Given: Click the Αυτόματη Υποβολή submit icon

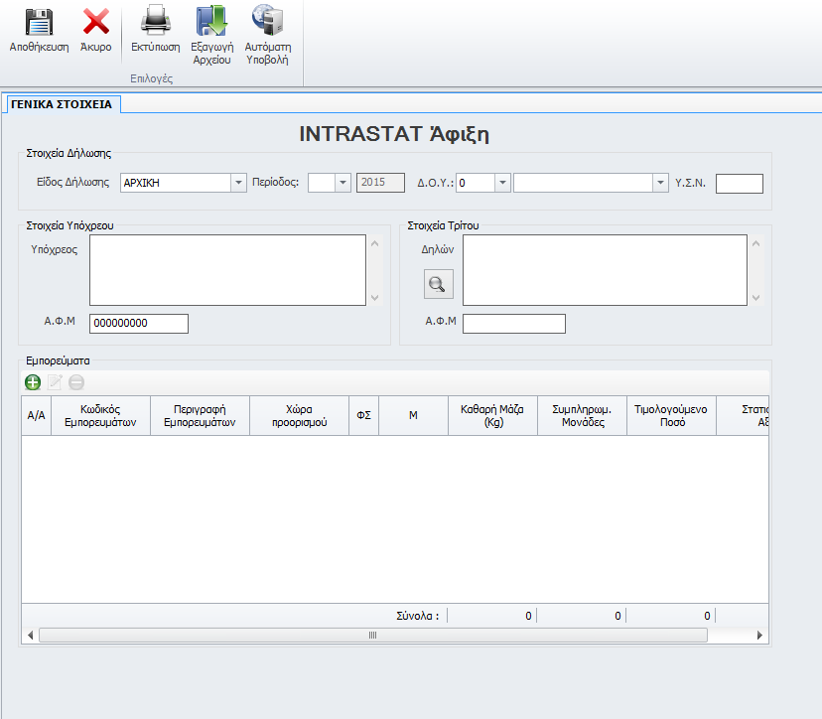Looking at the screenshot, I should click(267, 21).
